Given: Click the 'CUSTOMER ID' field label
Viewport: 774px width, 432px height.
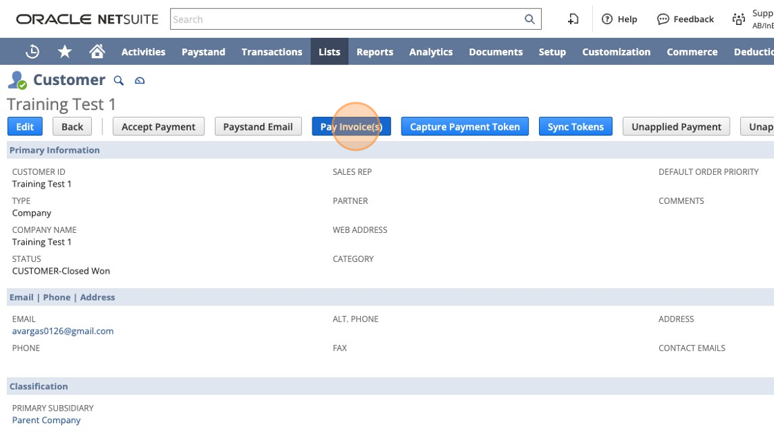Looking at the screenshot, I should pos(39,172).
